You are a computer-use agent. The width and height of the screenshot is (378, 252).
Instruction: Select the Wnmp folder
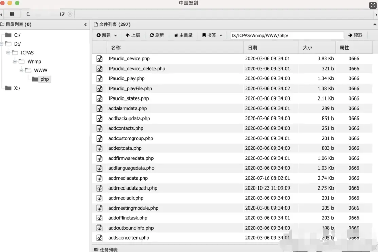point(34,61)
